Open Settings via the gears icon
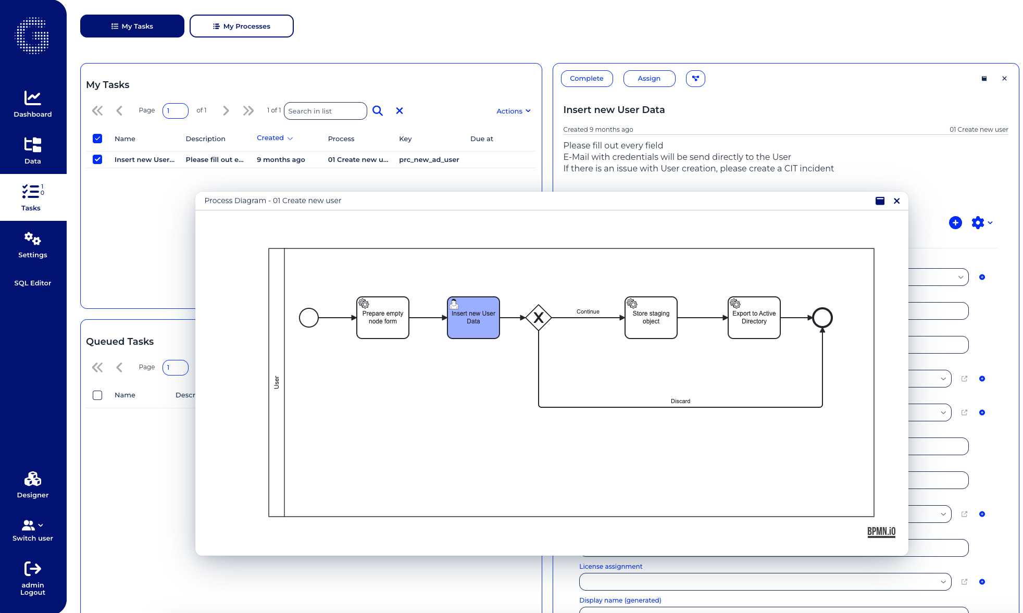This screenshot has width=1023, height=613. pos(32,245)
